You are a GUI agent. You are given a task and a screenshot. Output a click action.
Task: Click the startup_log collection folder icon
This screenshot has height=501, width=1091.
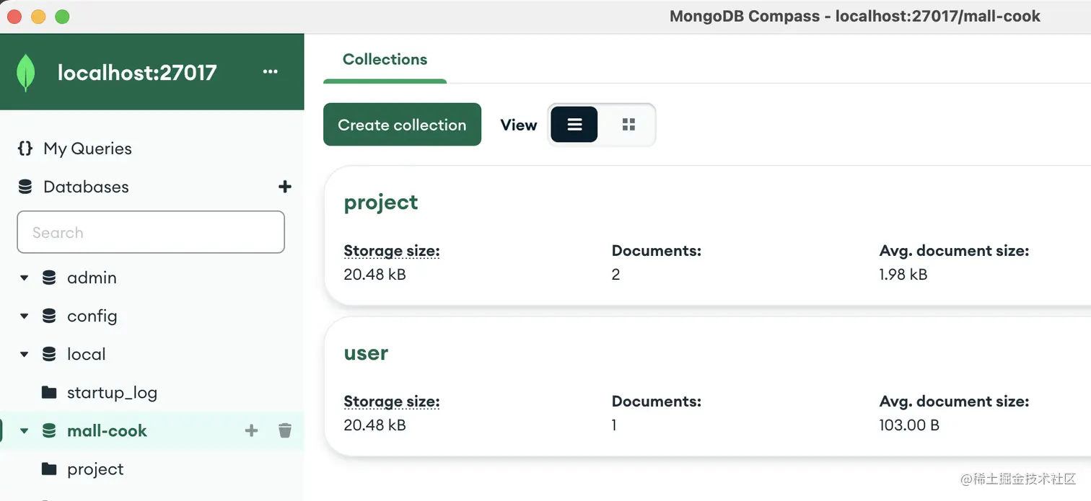tap(49, 392)
